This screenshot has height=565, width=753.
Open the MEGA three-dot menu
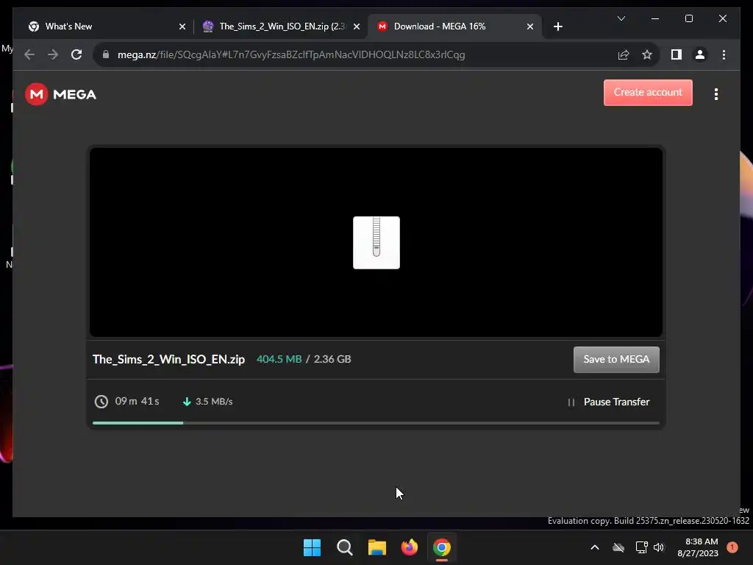(716, 94)
